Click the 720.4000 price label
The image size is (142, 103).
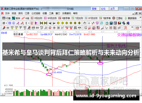tap(57, 73)
